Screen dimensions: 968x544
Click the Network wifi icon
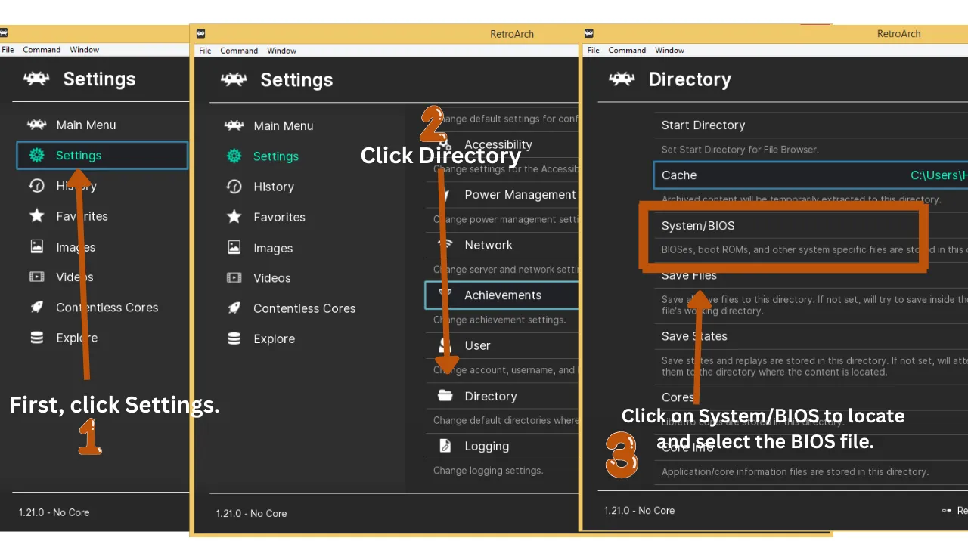[446, 245]
